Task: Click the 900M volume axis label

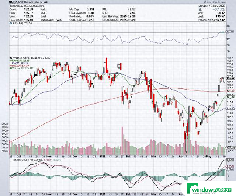Action: tap(5, 124)
